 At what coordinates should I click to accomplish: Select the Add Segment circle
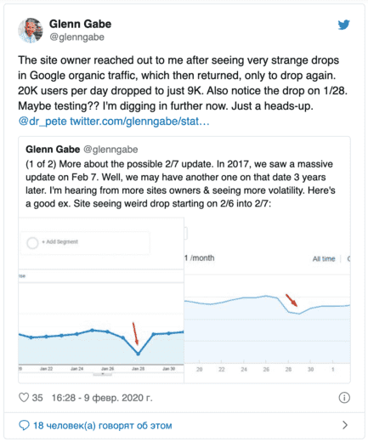click(x=32, y=242)
